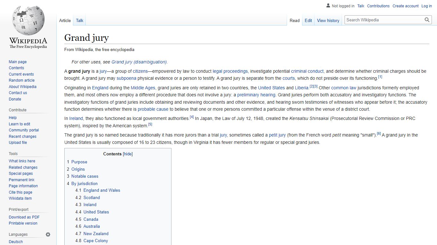Open the Wikidata item link
Screen dimensions: 437x245
tap(20, 198)
